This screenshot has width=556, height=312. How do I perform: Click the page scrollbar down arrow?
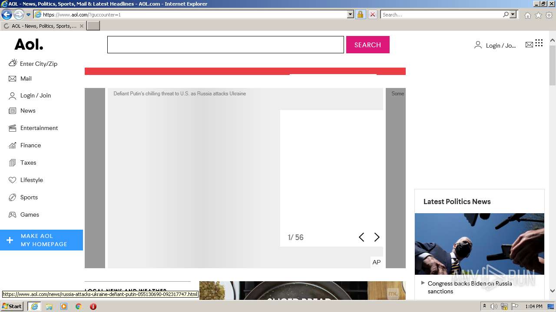(553, 291)
